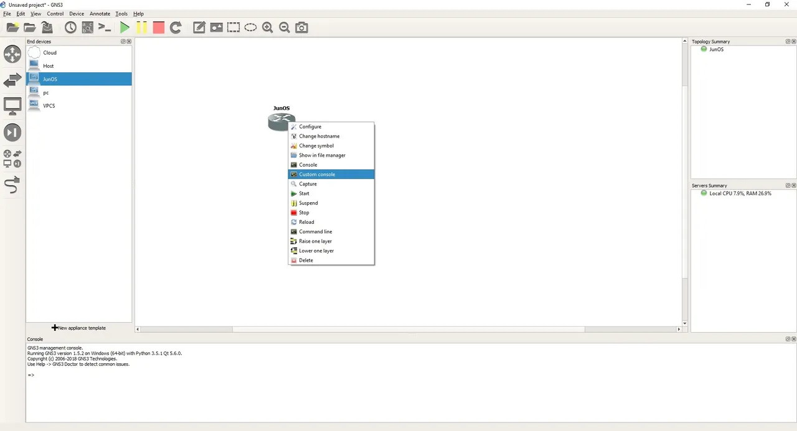Choose Configure from context menu
This screenshot has width=797, height=431.
(331, 127)
